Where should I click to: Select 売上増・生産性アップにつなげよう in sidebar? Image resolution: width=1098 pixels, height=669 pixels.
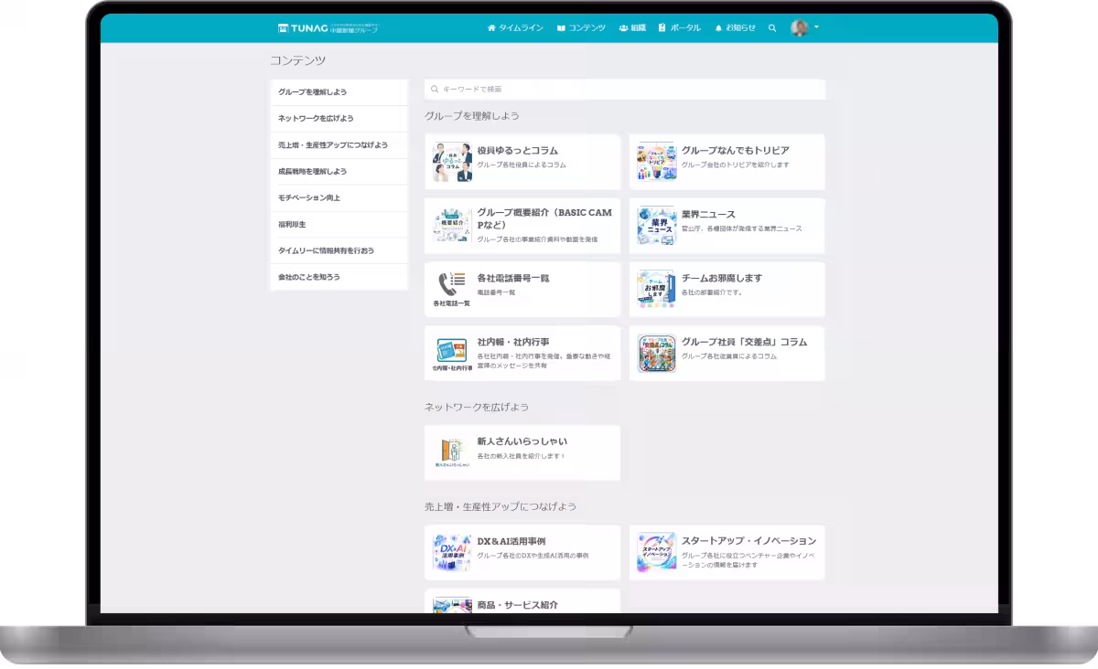[339, 145]
